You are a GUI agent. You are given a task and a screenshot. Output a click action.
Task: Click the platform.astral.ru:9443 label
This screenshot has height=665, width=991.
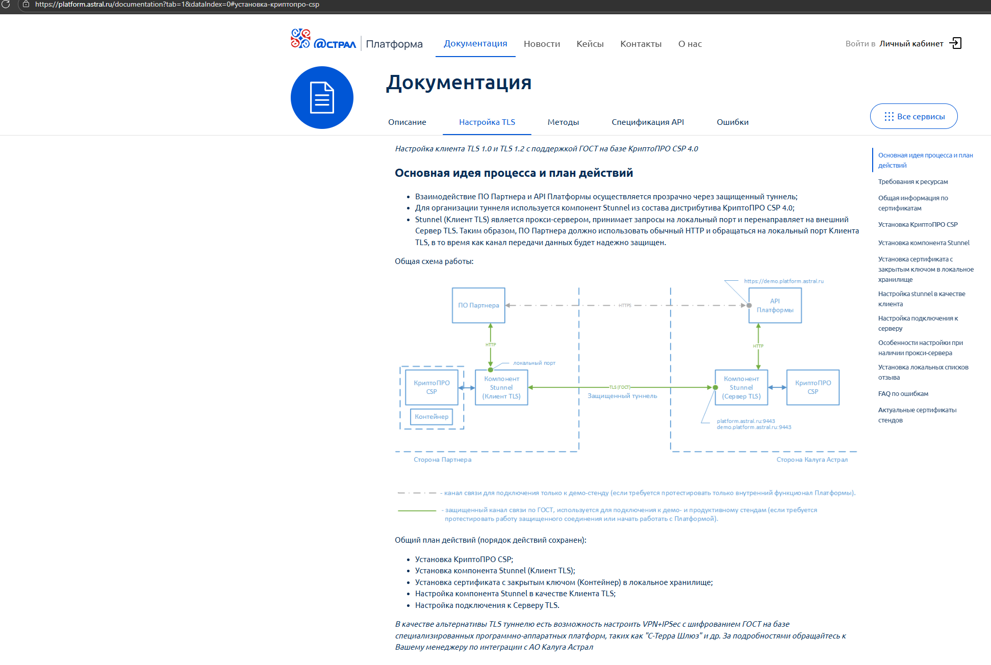point(746,421)
